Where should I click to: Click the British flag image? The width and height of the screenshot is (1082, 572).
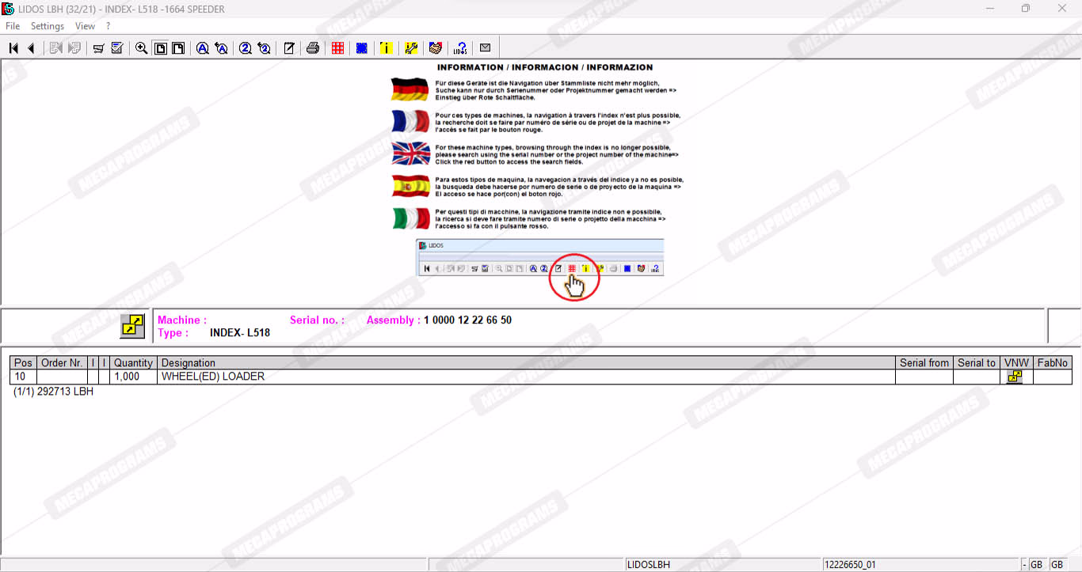410,153
